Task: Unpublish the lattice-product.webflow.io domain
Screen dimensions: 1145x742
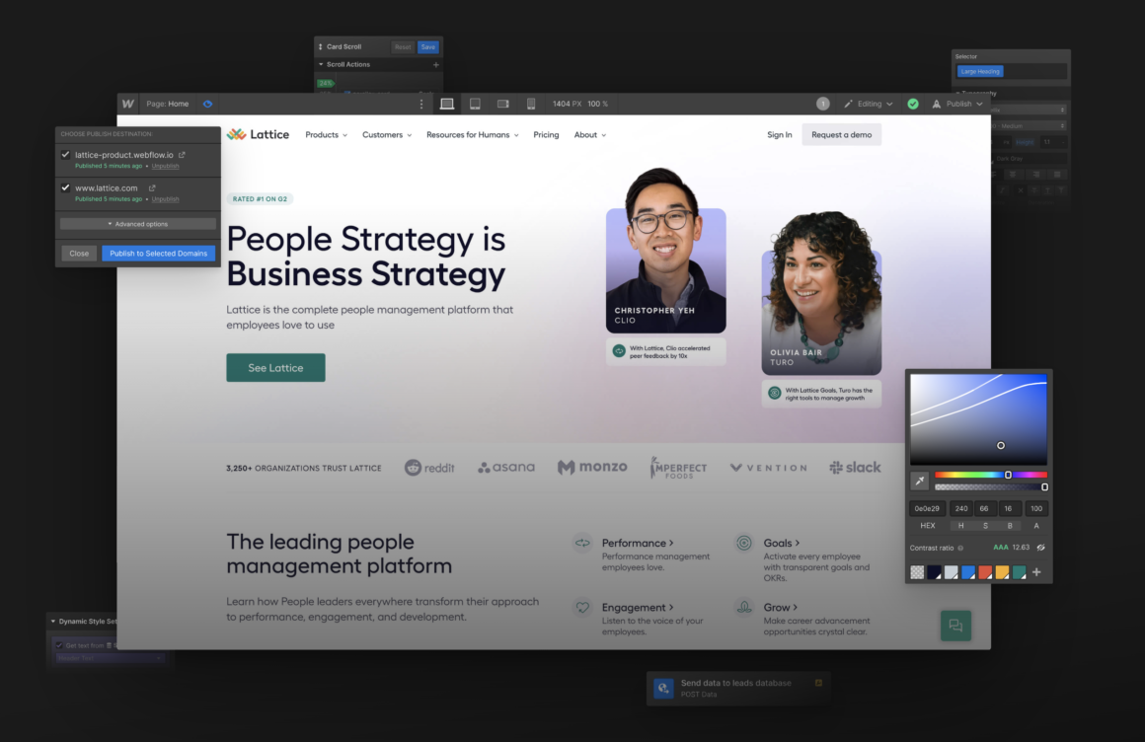Action: (165, 167)
